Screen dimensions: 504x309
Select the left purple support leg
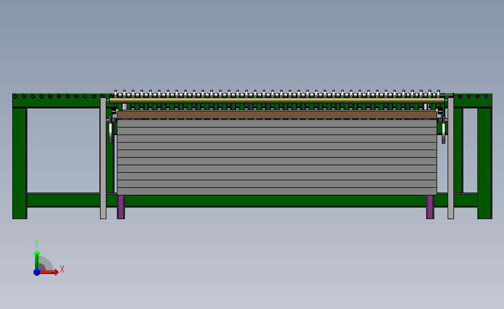tap(121, 207)
